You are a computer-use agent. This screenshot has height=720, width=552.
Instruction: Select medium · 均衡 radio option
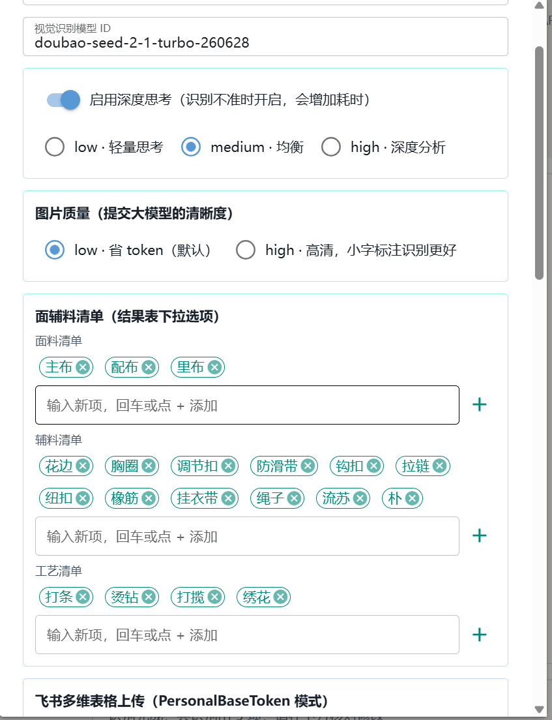pyautogui.click(x=191, y=147)
